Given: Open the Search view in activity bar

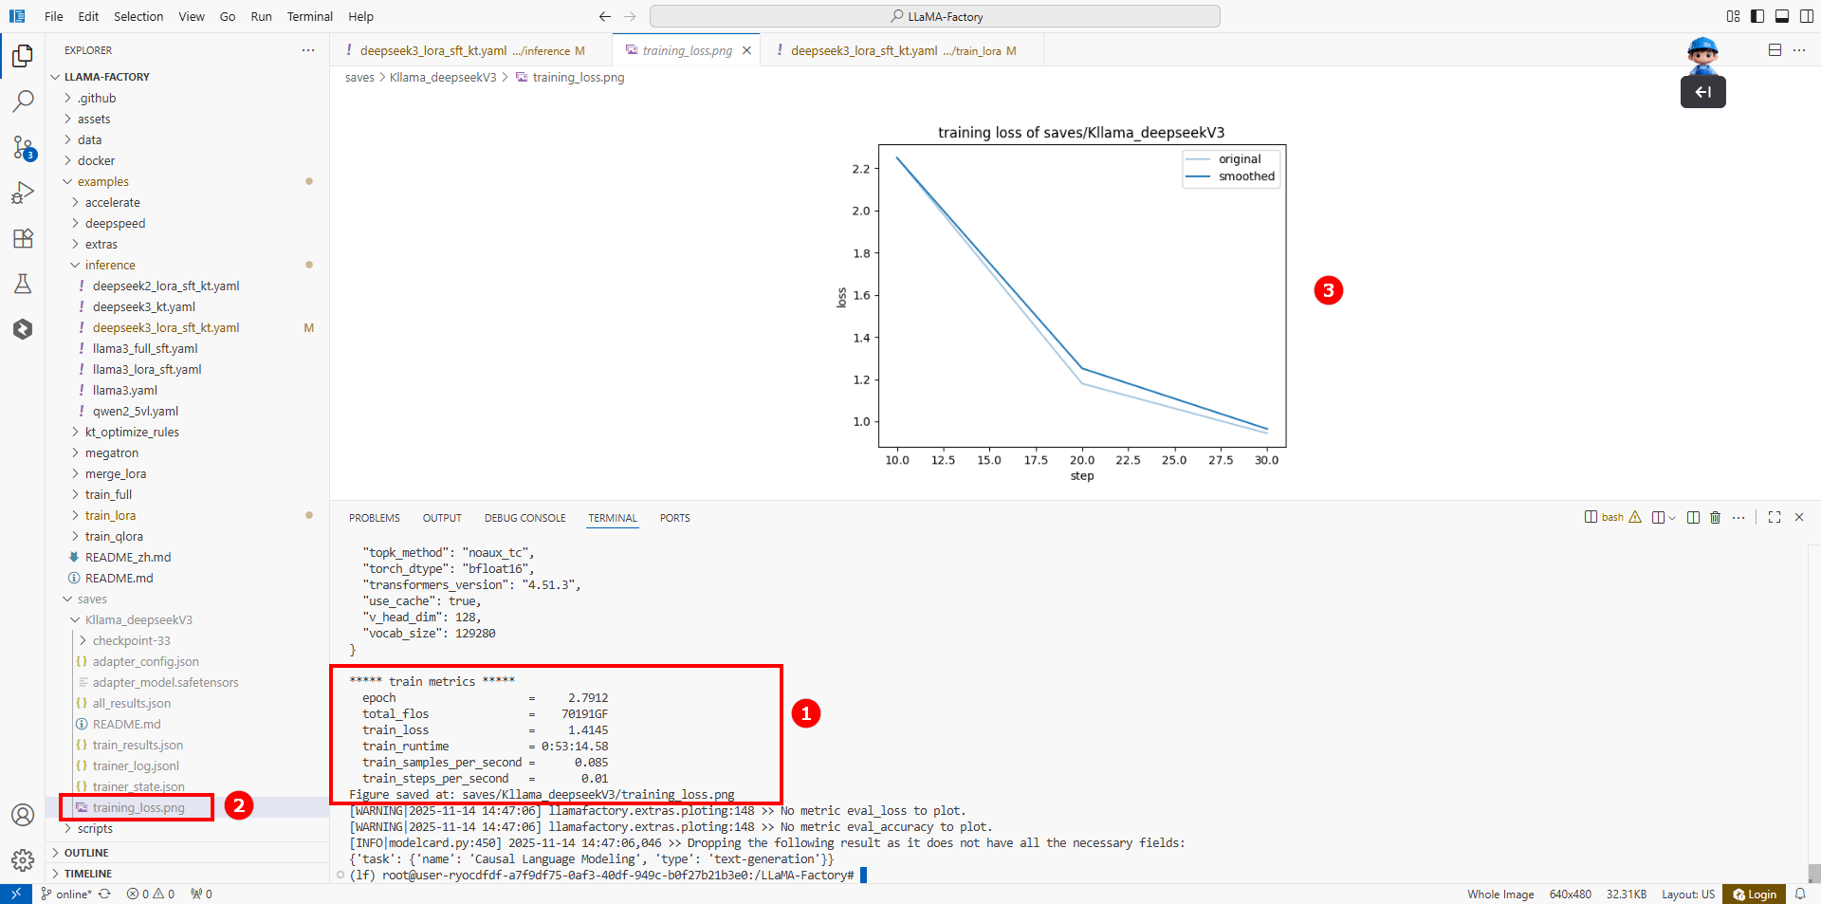Looking at the screenshot, I should (x=23, y=101).
